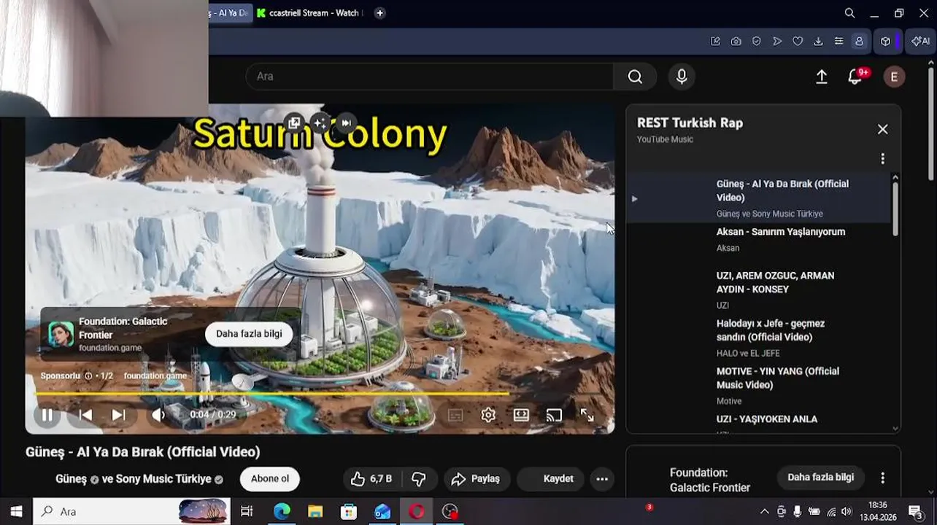This screenshot has height=525, width=937.
Task: Open Opera extensions cube icon
Action: (x=885, y=42)
